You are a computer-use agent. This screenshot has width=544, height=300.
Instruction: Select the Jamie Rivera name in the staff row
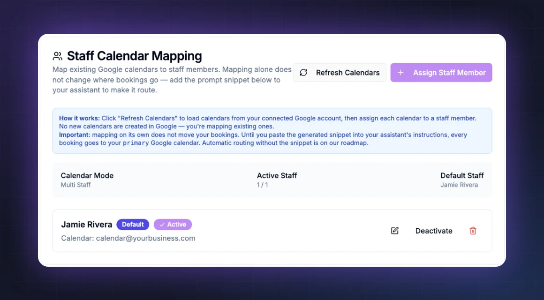point(87,225)
